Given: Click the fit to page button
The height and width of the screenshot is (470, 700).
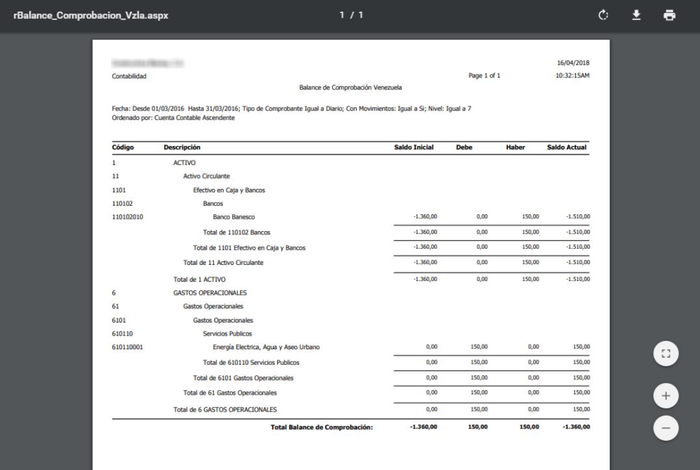Looking at the screenshot, I should [666, 354].
